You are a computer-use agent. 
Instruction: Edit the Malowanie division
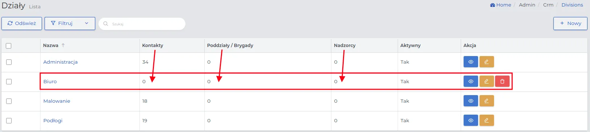486,101
